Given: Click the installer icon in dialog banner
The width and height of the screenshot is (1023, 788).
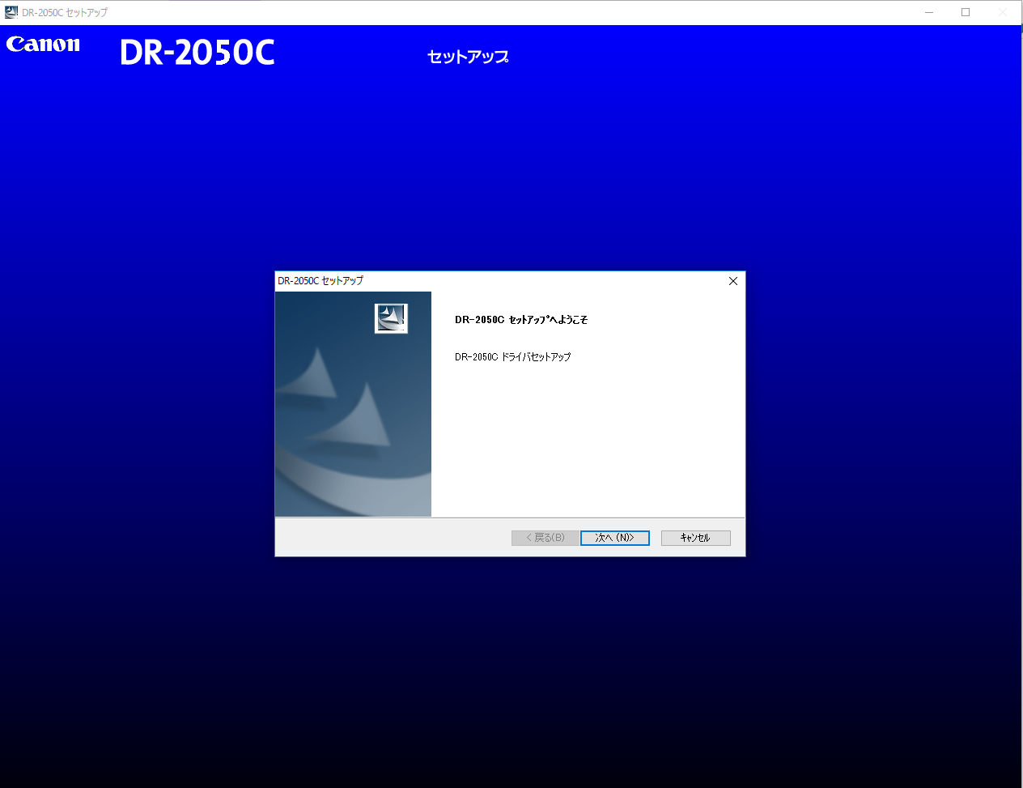Looking at the screenshot, I should click(x=391, y=317).
